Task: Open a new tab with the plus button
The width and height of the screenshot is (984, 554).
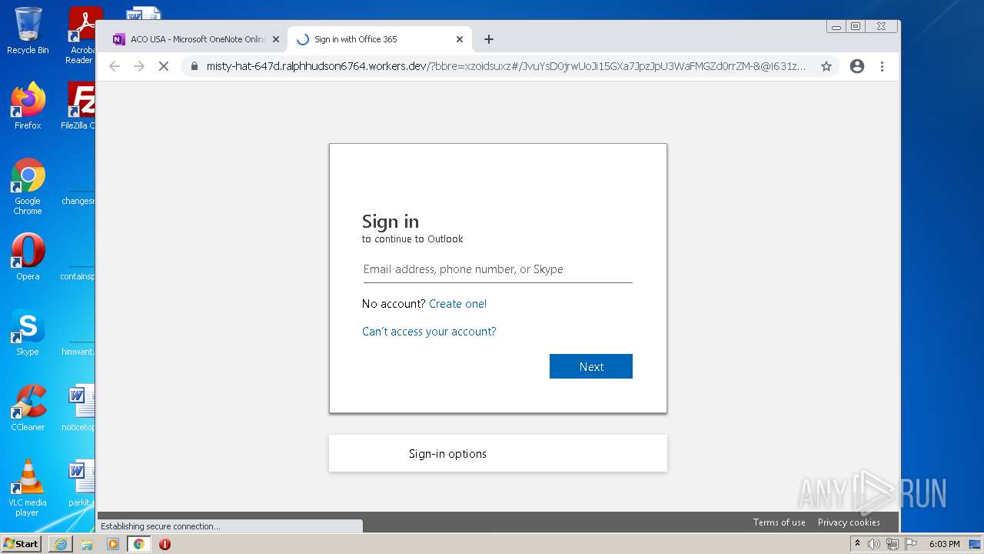Action: [x=488, y=39]
